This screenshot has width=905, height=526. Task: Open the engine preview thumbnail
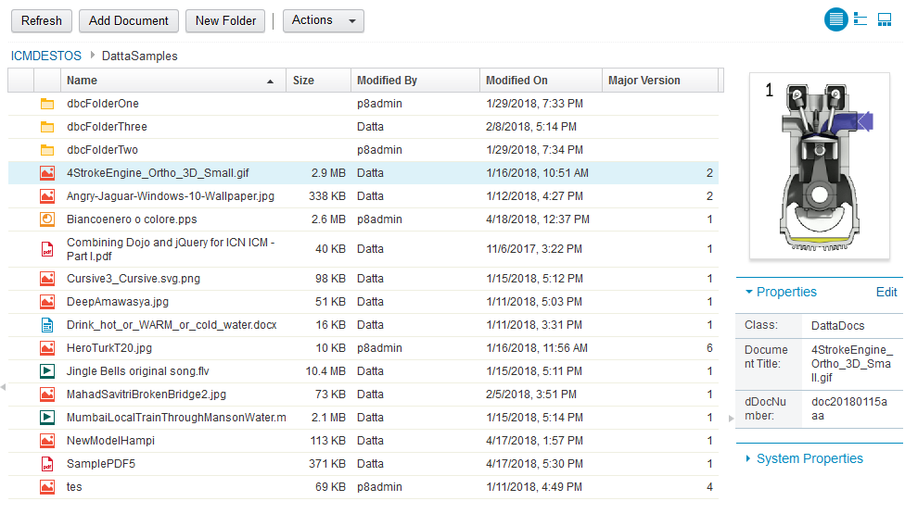(820, 166)
